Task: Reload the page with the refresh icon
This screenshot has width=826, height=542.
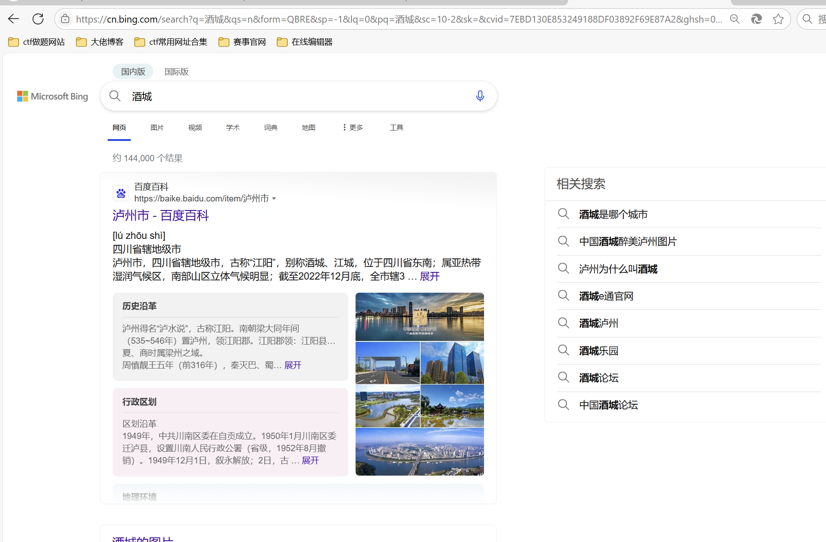Action: (38, 19)
